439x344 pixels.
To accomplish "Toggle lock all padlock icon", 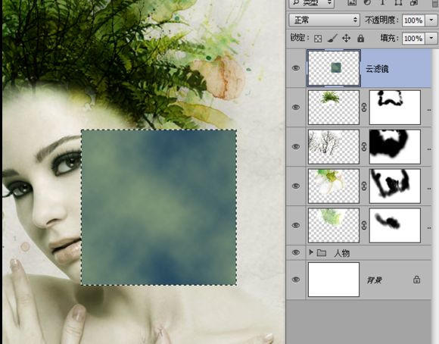I will [360, 38].
